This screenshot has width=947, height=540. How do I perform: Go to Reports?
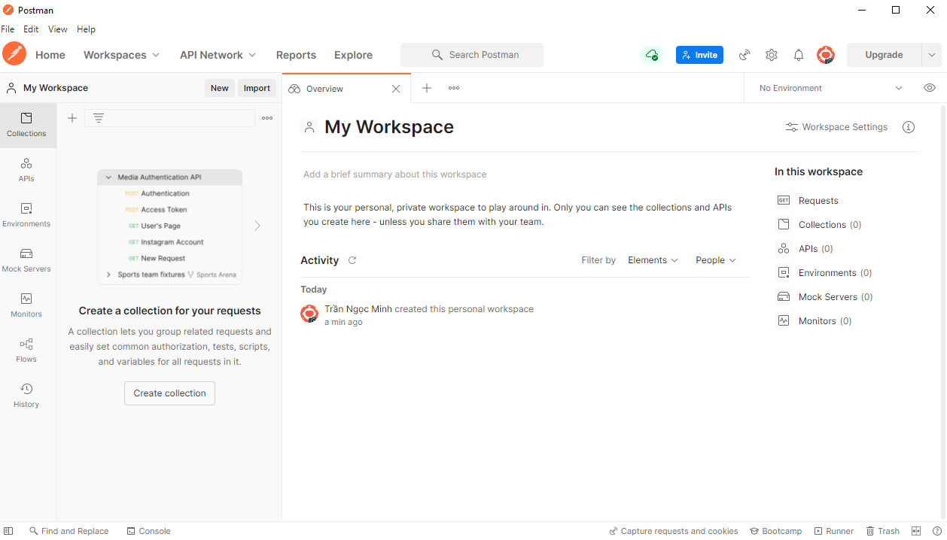296,55
